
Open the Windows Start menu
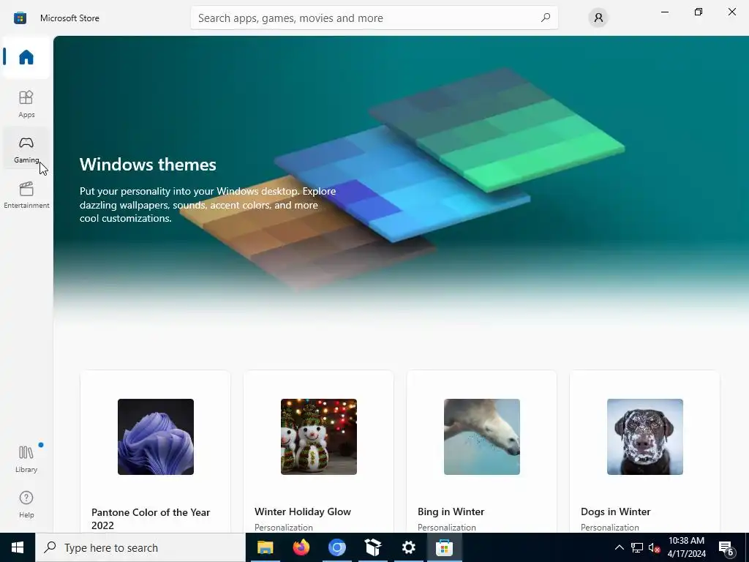[x=18, y=547]
